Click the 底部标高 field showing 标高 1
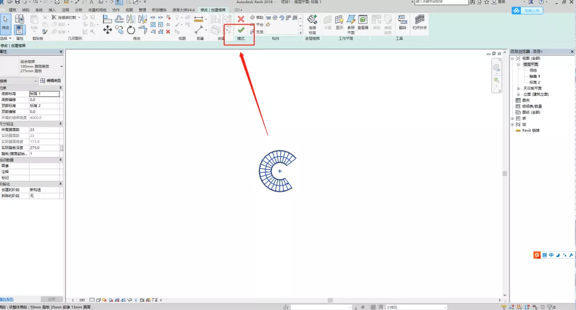 (x=44, y=94)
